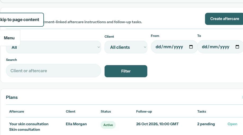Click the Create aftercare button
This screenshot has height=135, width=243.
point(224,19)
